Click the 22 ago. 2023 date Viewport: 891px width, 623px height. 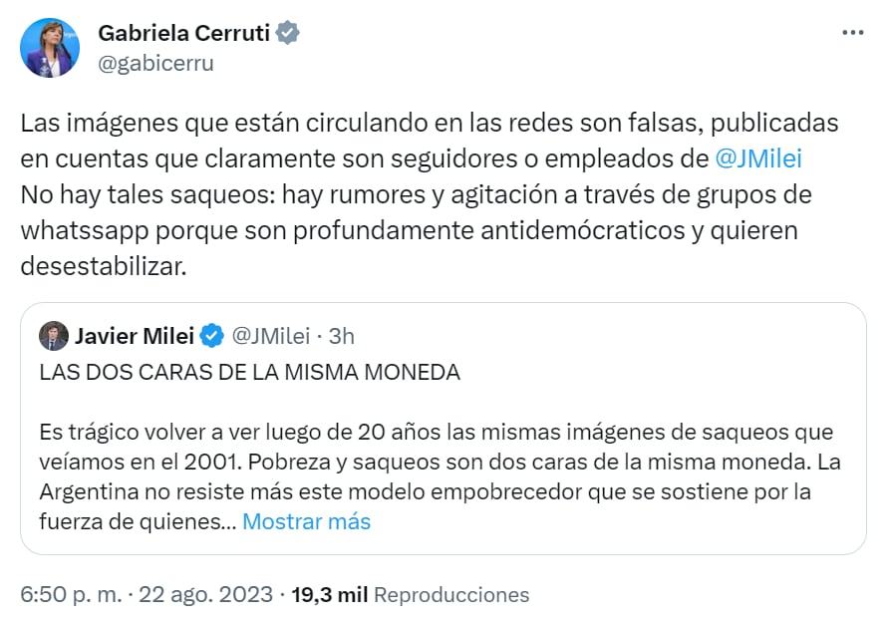click(205, 595)
